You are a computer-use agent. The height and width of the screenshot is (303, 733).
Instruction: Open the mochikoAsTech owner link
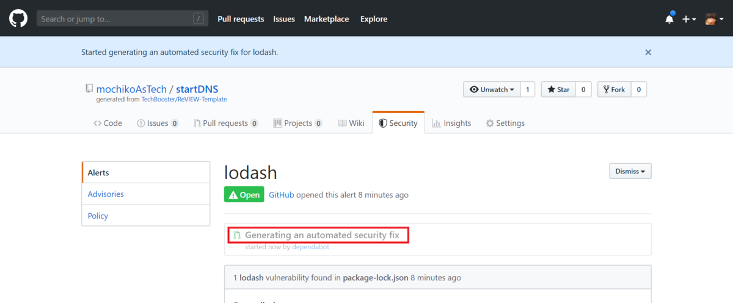pyautogui.click(x=131, y=89)
